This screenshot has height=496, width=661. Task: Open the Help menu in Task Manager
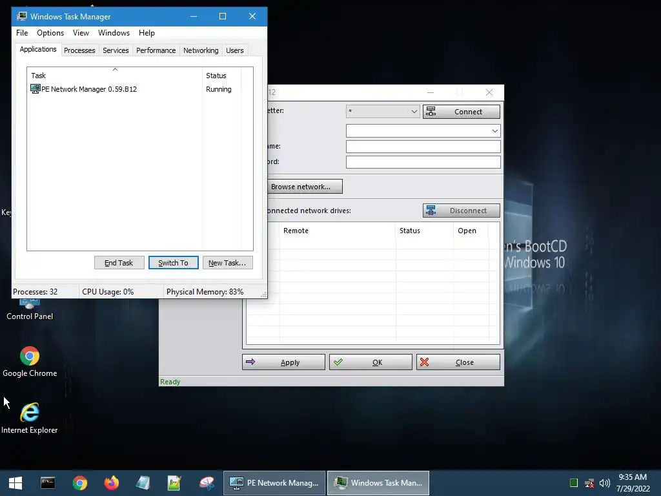[x=147, y=33]
